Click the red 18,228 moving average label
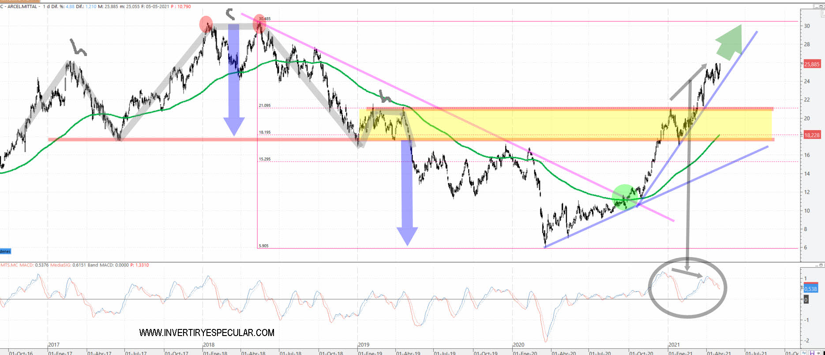 click(812, 135)
